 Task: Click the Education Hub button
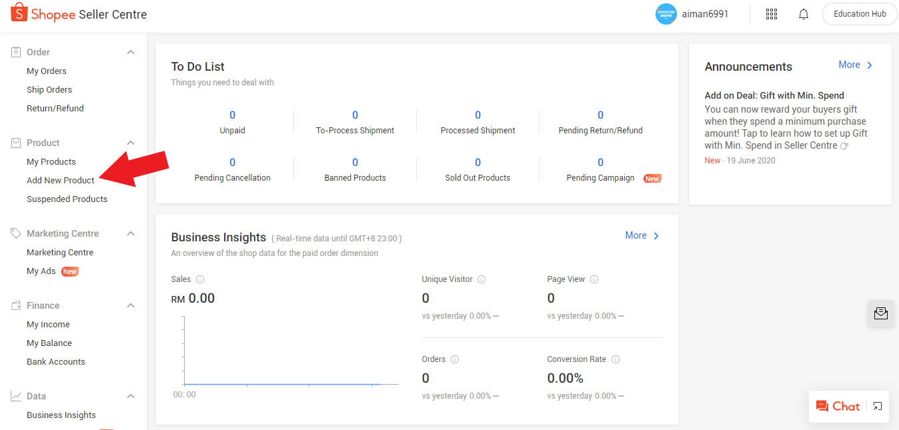(x=860, y=14)
